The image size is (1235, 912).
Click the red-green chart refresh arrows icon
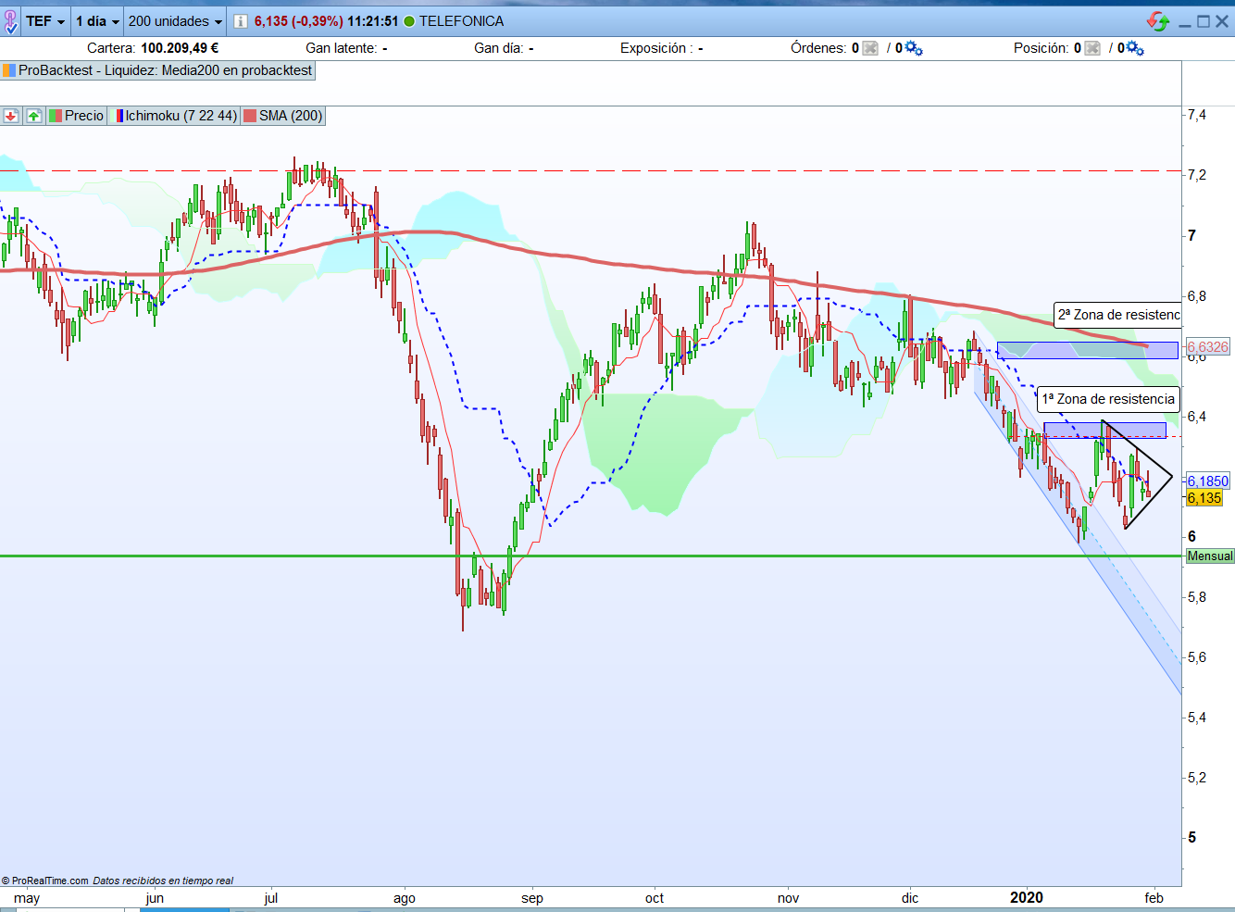point(1158,21)
